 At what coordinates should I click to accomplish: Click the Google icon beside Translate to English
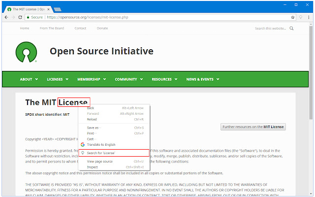coord(83,144)
